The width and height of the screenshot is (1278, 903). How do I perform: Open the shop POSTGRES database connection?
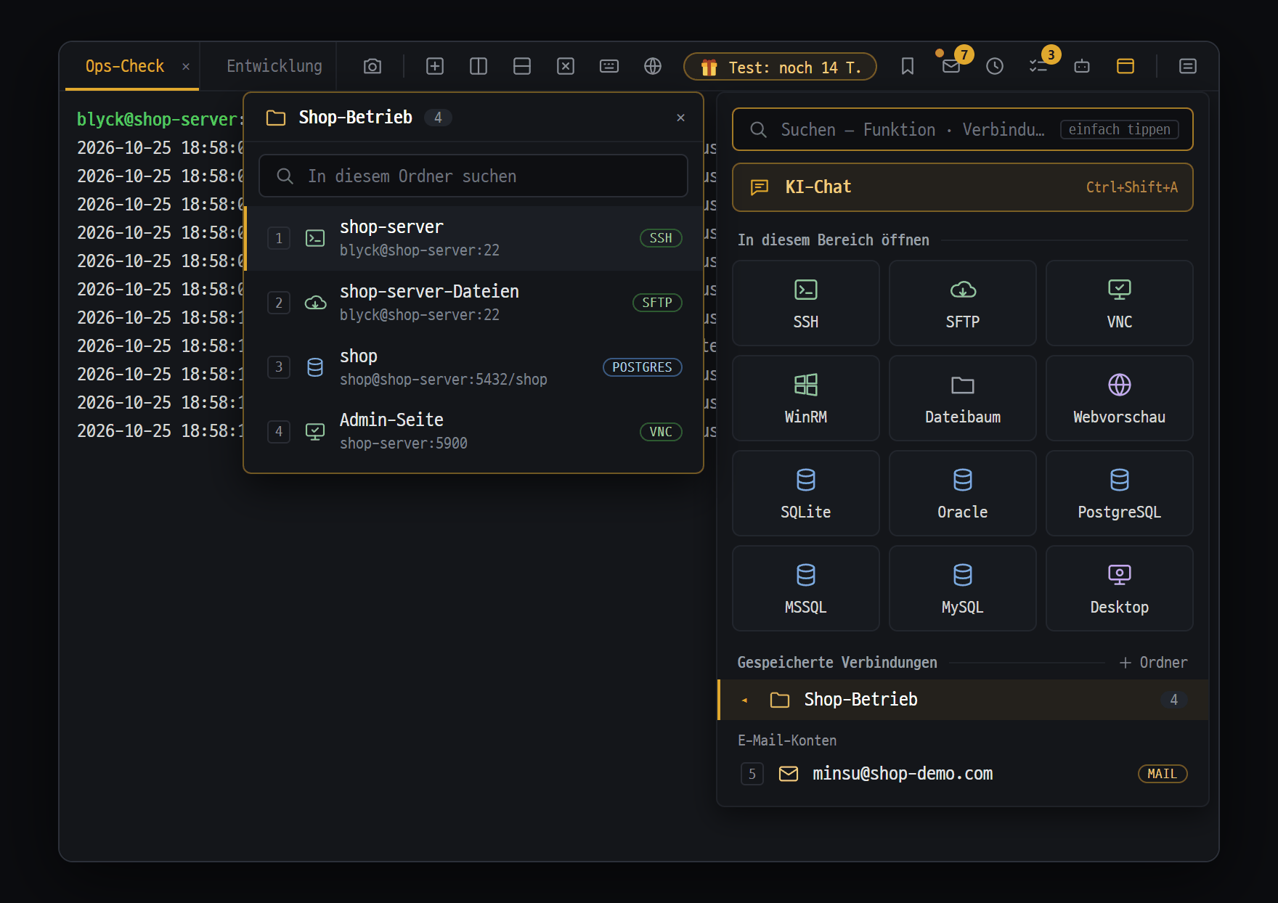(473, 367)
